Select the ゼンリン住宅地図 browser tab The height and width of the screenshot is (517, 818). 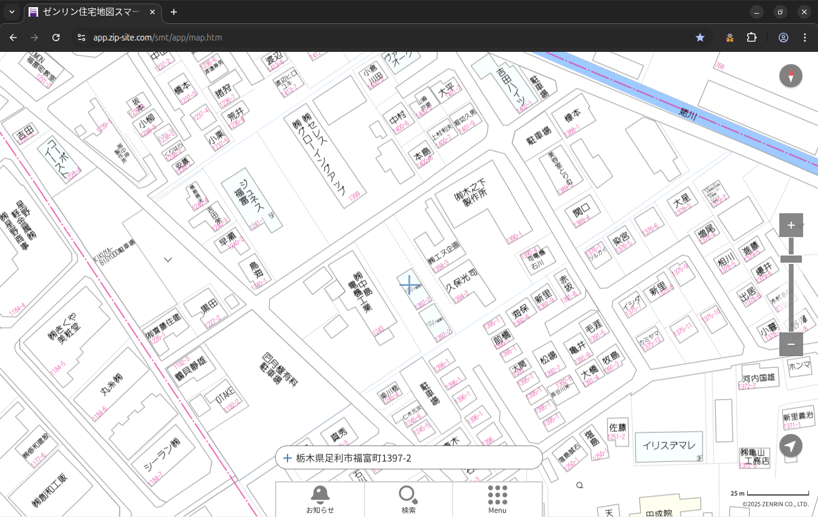click(89, 12)
